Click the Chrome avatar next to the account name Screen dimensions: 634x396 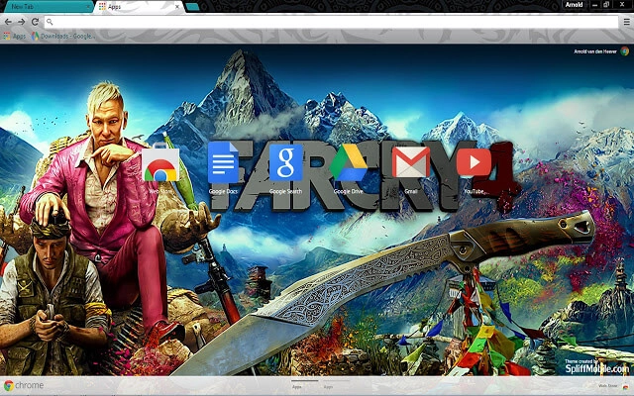coord(625,51)
